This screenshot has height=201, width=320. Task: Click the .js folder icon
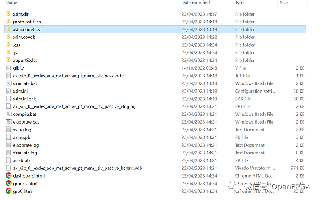(9, 52)
